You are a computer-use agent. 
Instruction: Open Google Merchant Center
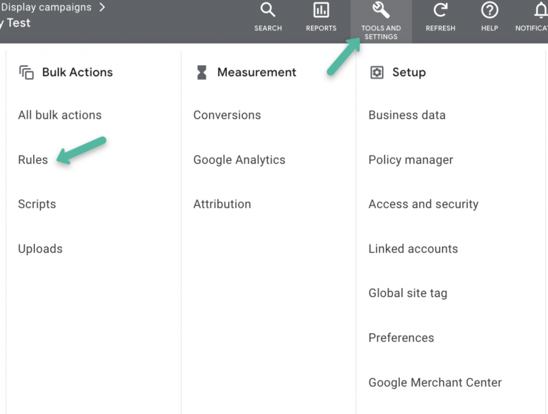coord(435,382)
